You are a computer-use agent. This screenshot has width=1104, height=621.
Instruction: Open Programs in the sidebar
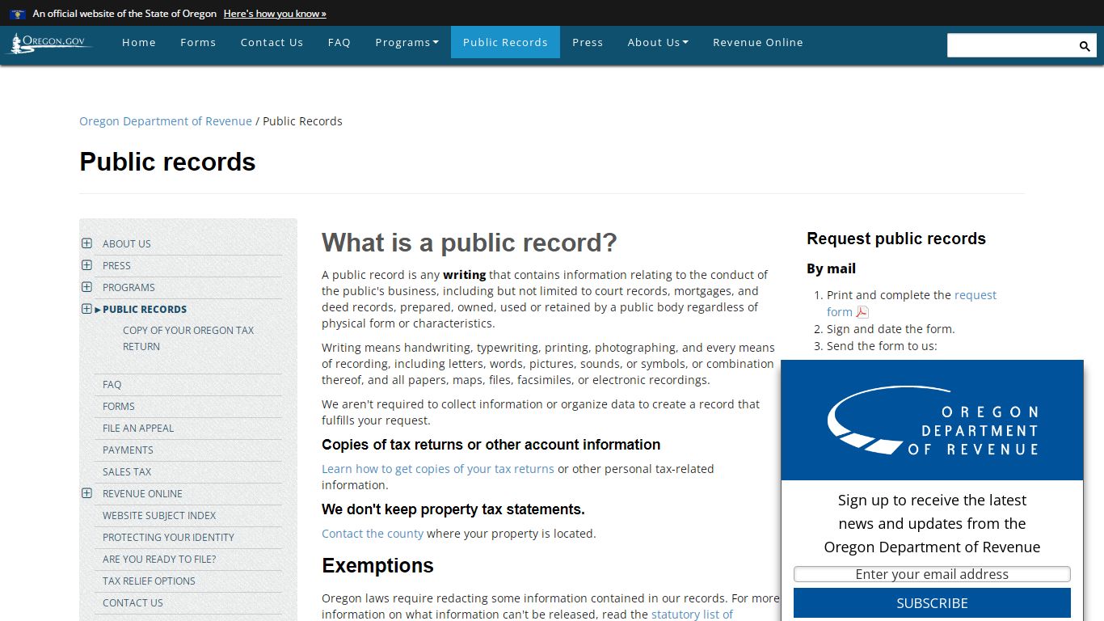click(129, 287)
